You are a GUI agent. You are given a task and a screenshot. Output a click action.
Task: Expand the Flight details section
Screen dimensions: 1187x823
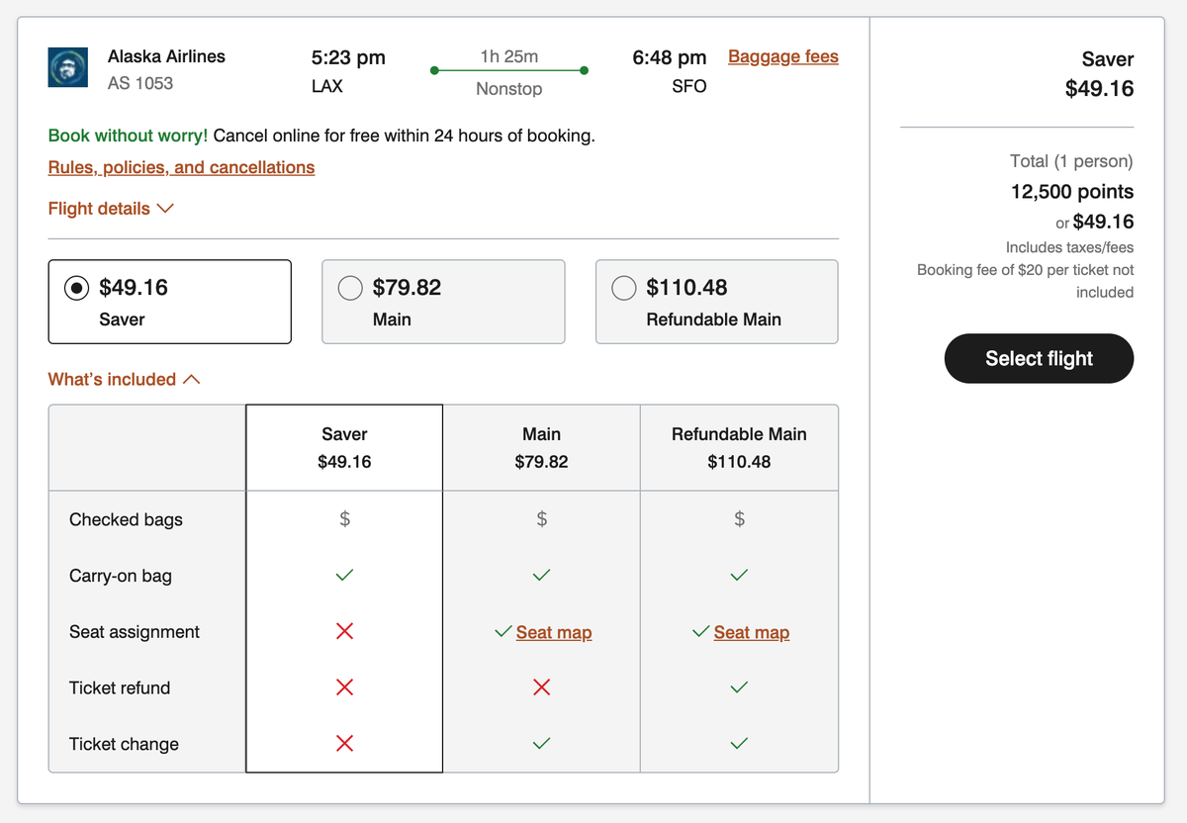click(x=111, y=209)
